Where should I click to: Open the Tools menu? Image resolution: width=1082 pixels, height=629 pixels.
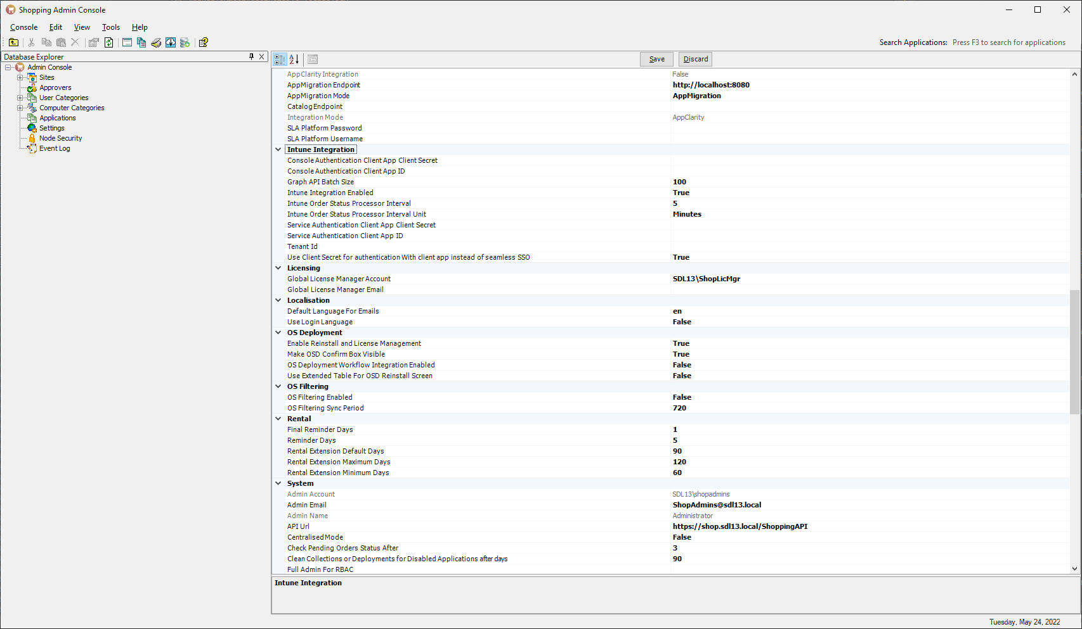[110, 27]
